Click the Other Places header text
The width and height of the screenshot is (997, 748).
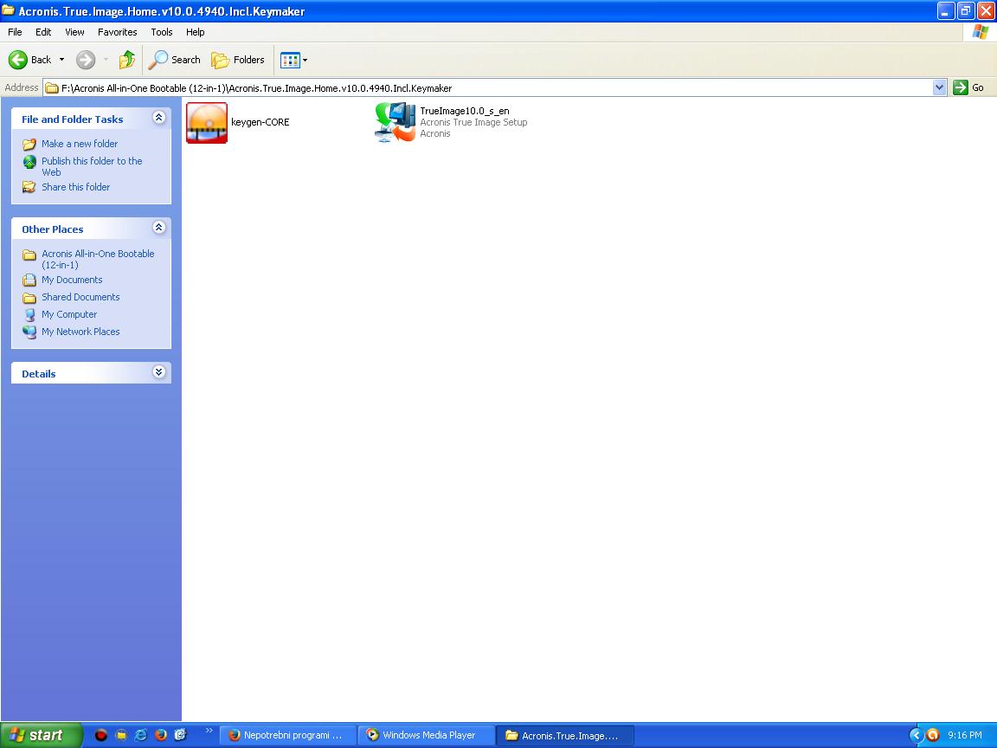point(53,229)
